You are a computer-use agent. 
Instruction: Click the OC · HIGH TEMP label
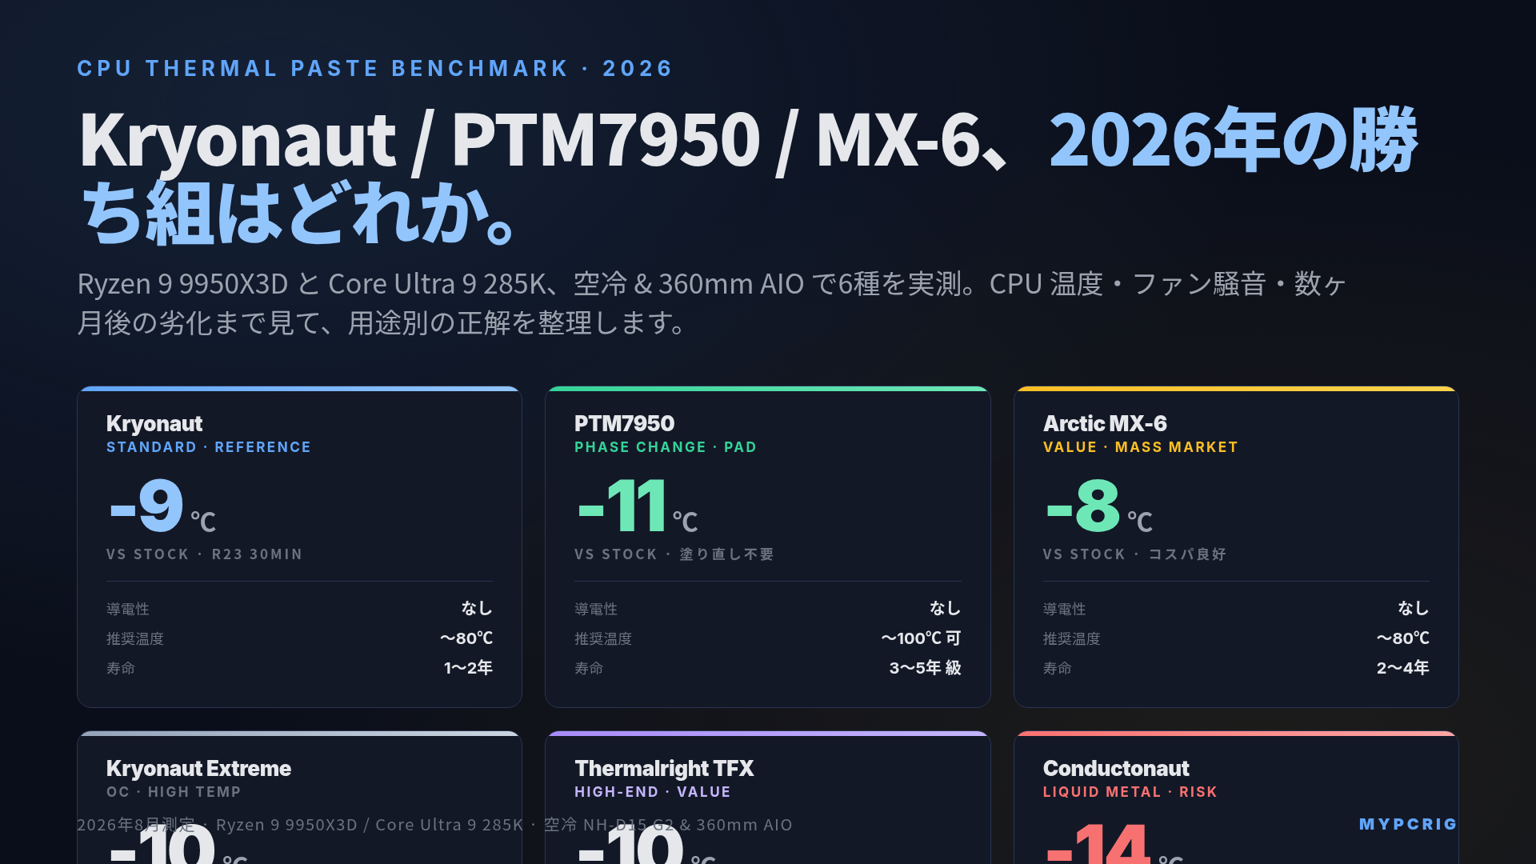coord(174,792)
